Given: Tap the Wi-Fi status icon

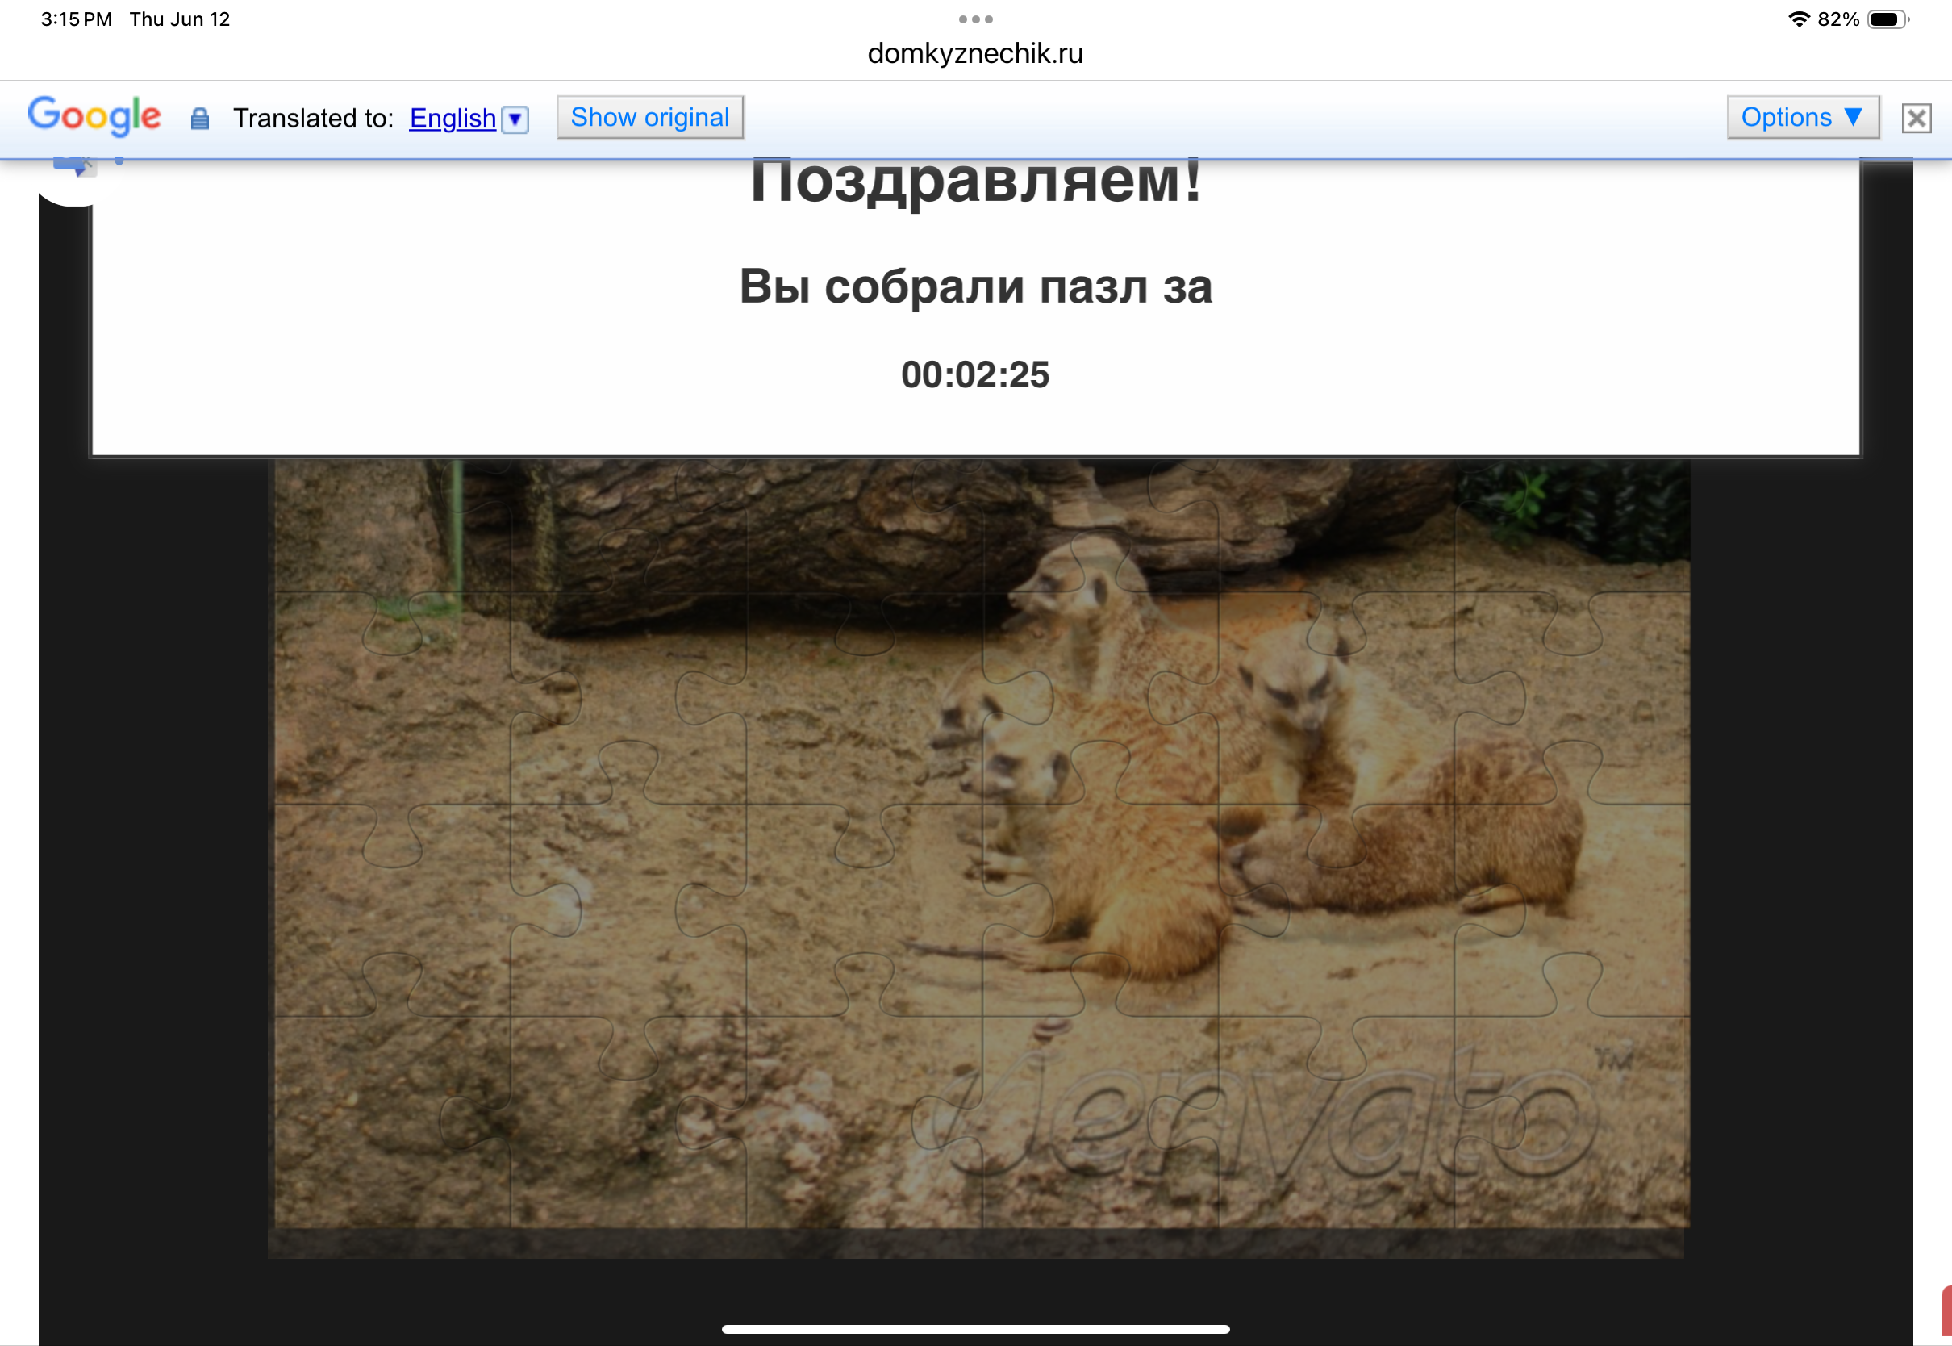Looking at the screenshot, I should click(1800, 19).
